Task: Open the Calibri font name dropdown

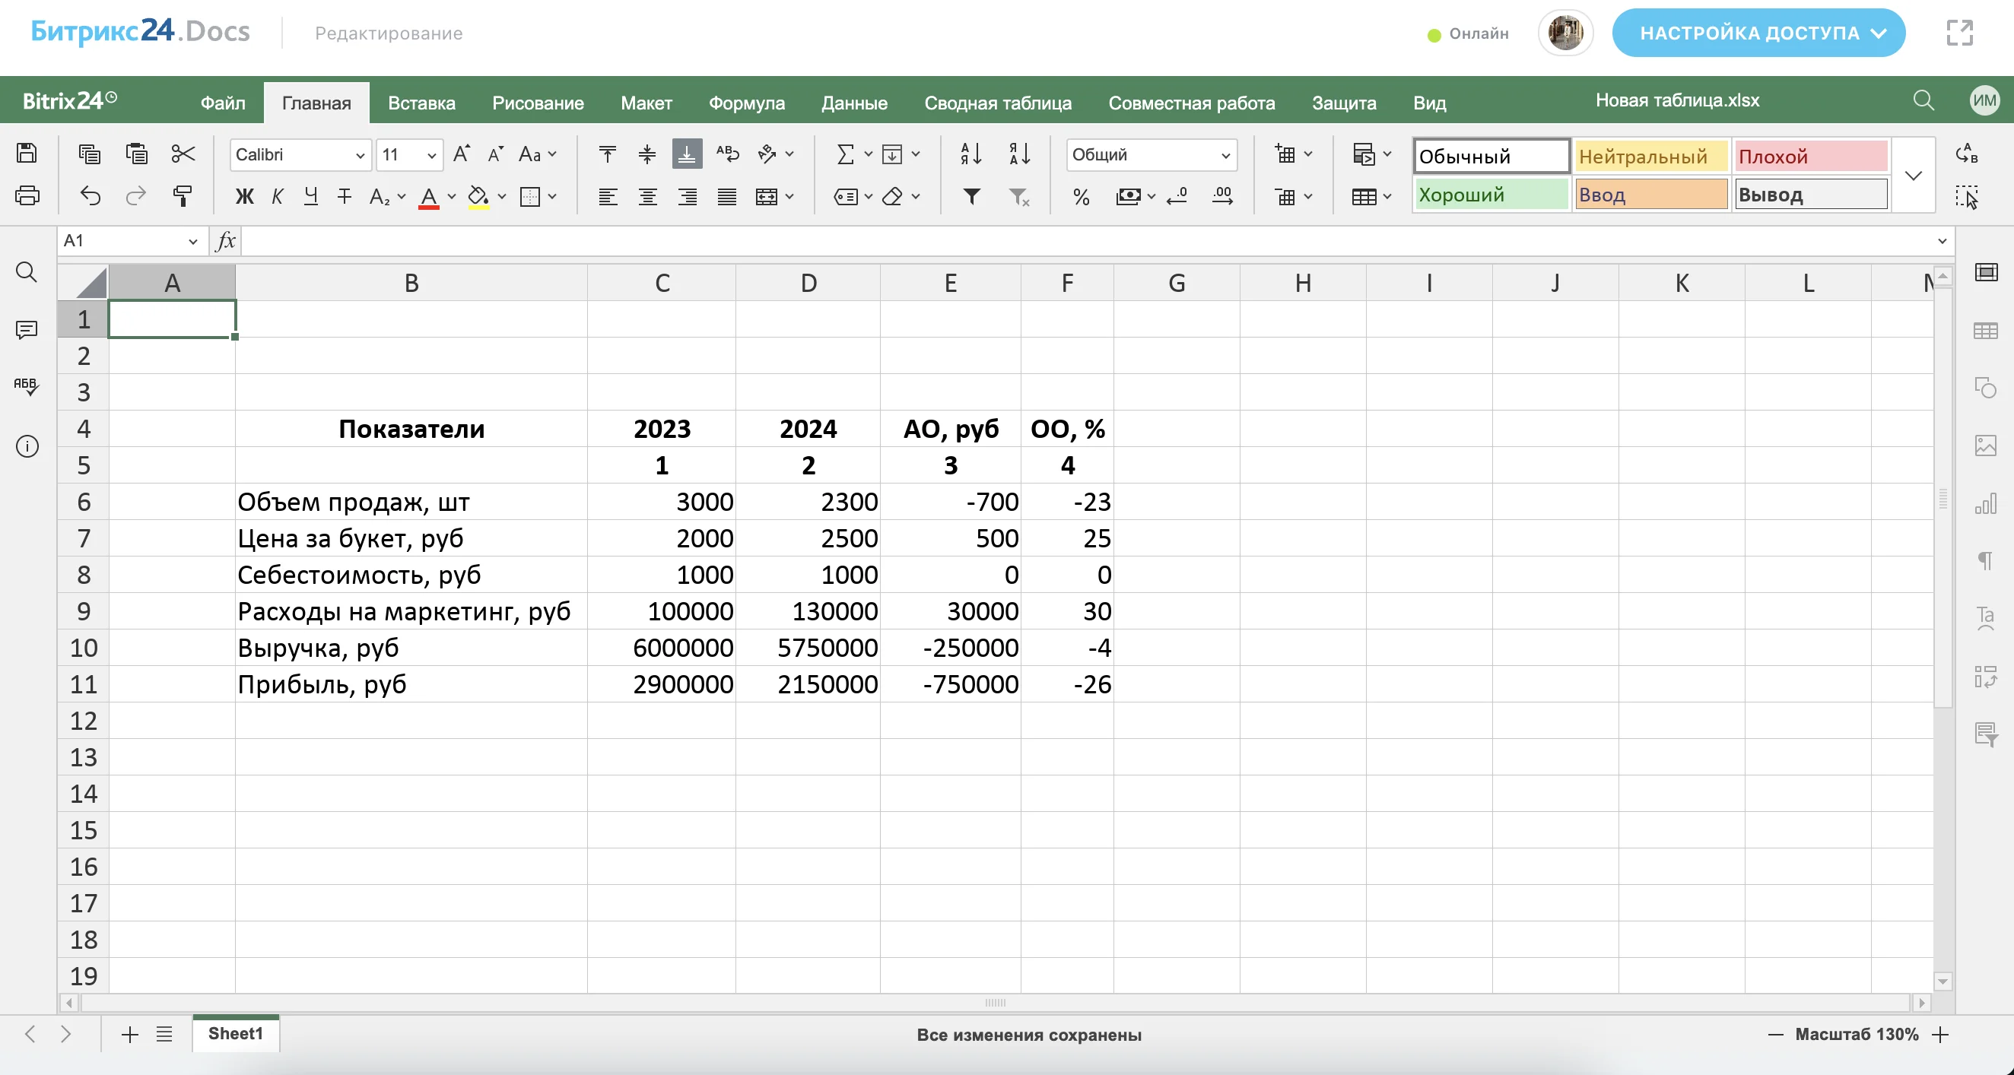Action: point(361,154)
